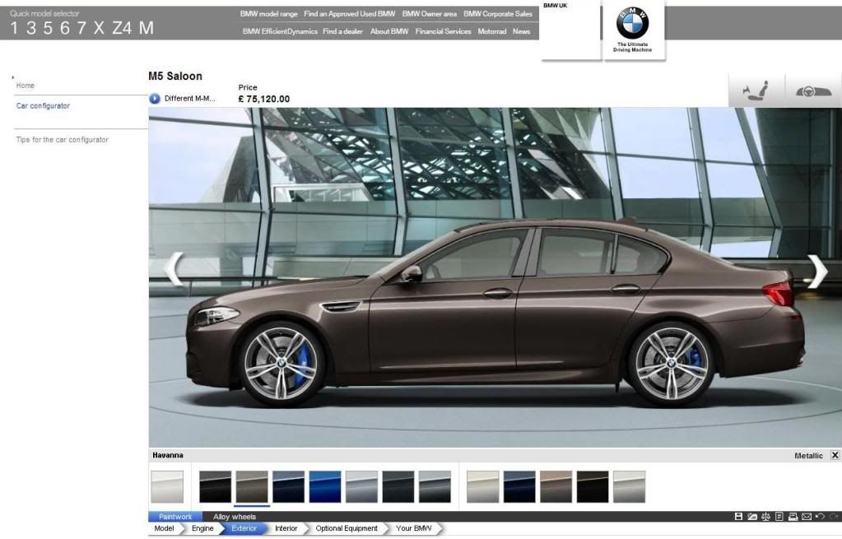This screenshot has height=539, width=842.
Task: Select 3 Series in quick model selector
Action: [x=31, y=28]
